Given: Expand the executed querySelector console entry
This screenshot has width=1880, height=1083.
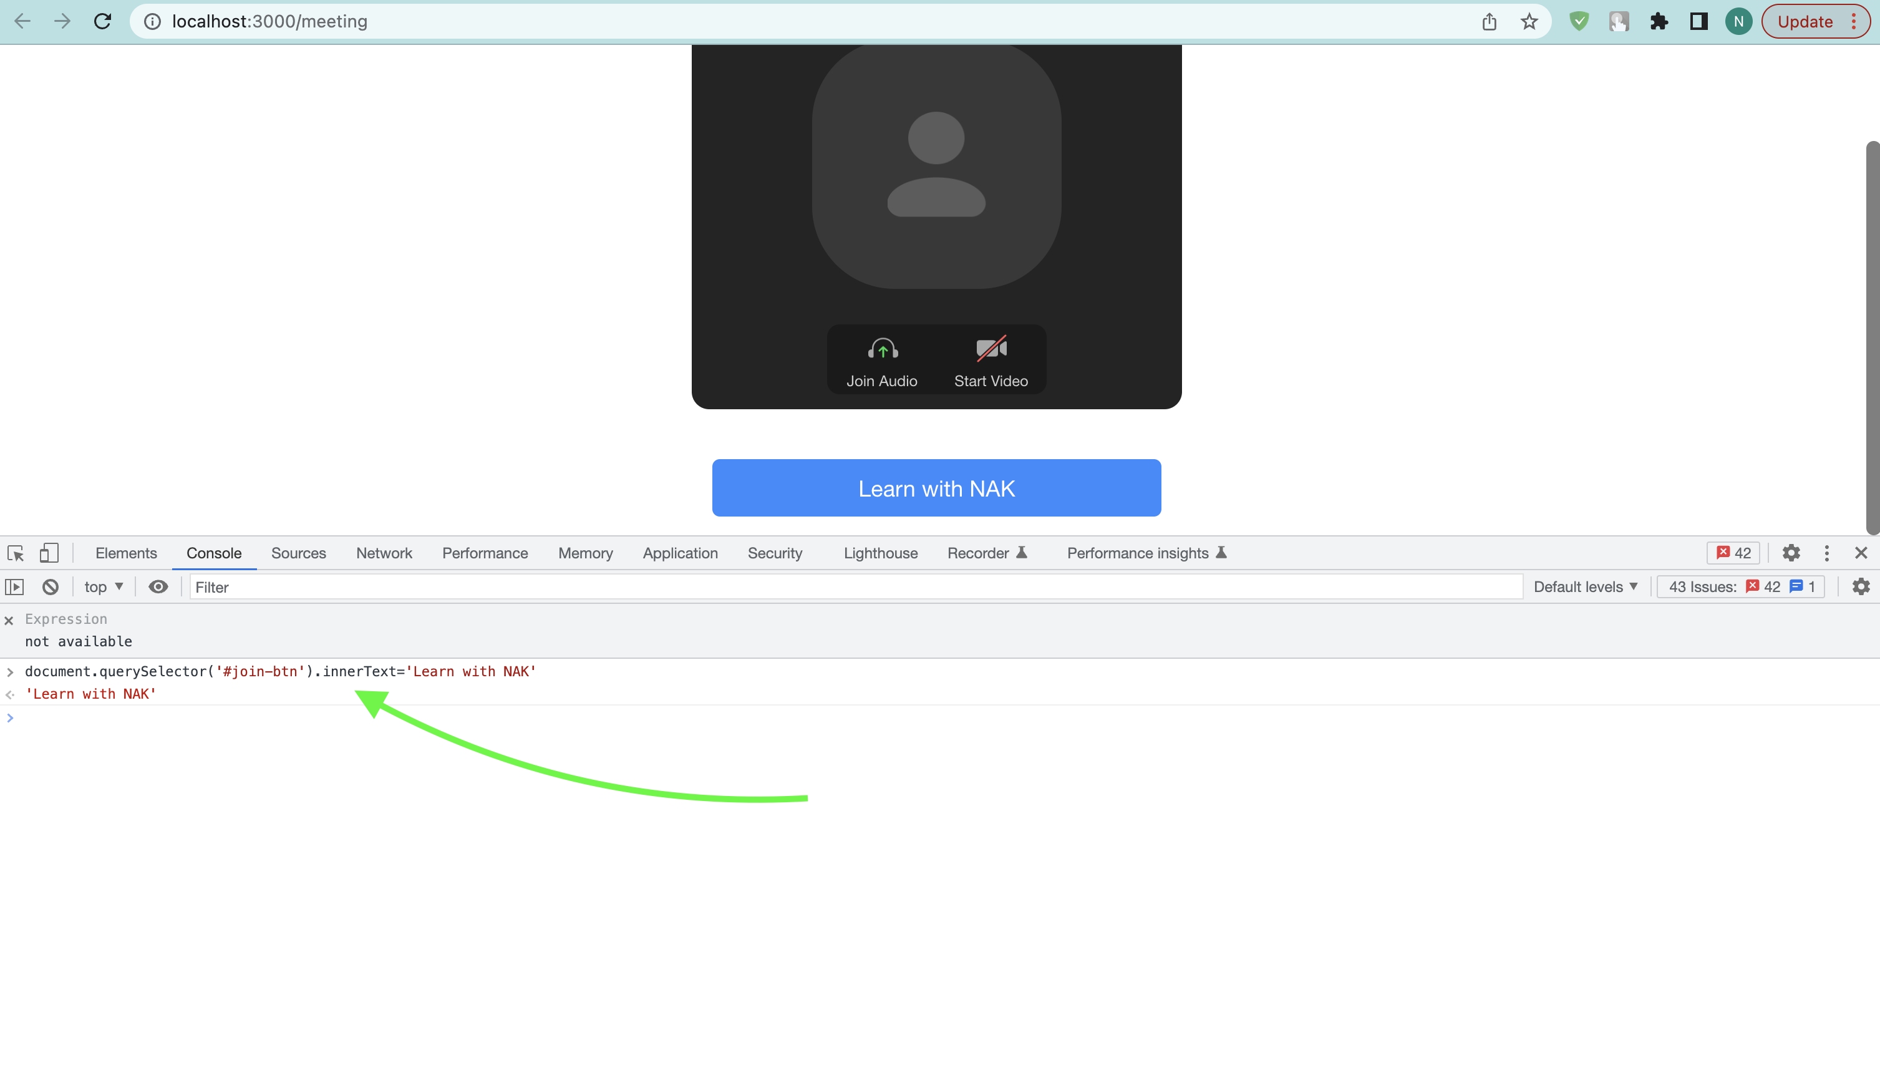Looking at the screenshot, I should tap(11, 672).
